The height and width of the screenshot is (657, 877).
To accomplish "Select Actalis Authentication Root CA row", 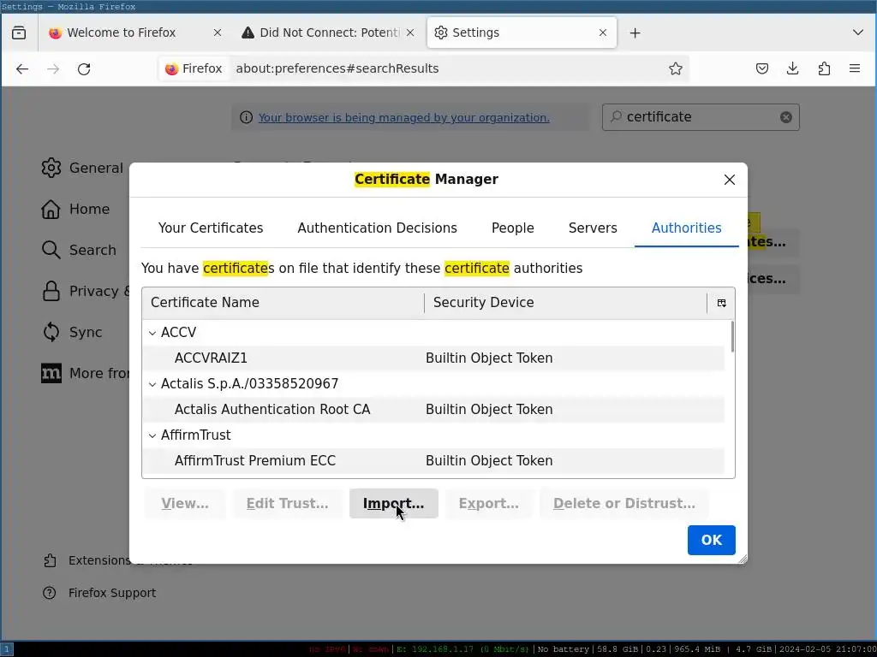I will pos(433,410).
